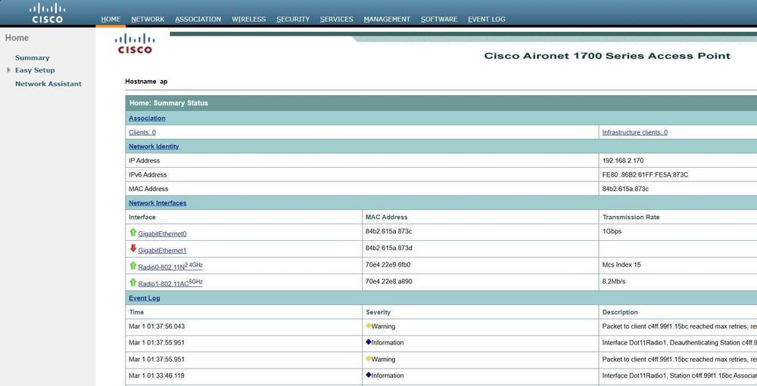The width and height of the screenshot is (757, 386).
Task: Go to the SECURITY tab
Action: point(293,20)
